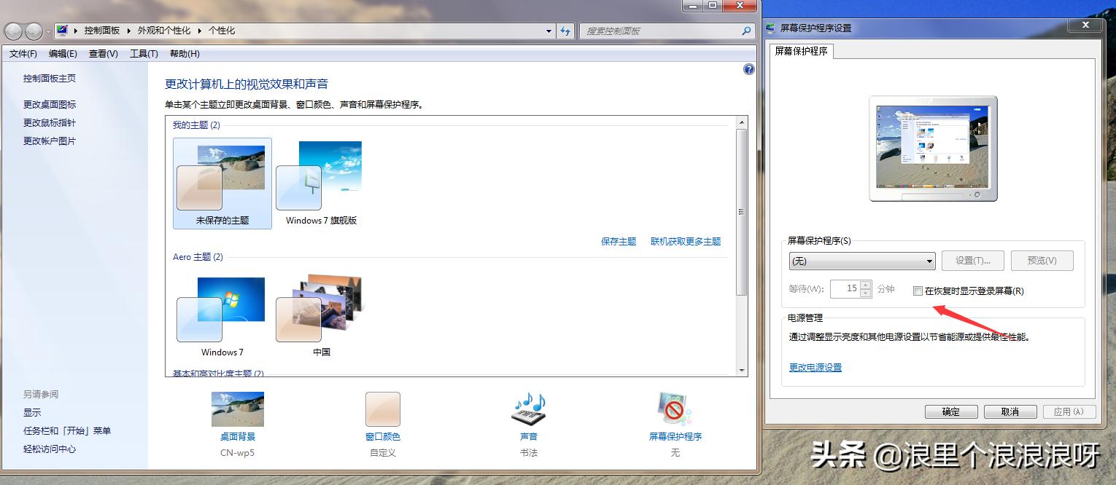
Task: Open 任务栏和「开始」菜单 link
Action: click(67, 431)
